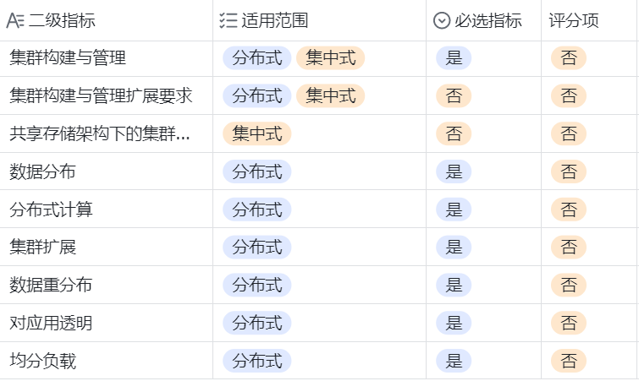This screenshot has height=381, width=639.
Task: Open the 适用范围 column header menu
Action: pyautogui.click(x=268, y=21)
